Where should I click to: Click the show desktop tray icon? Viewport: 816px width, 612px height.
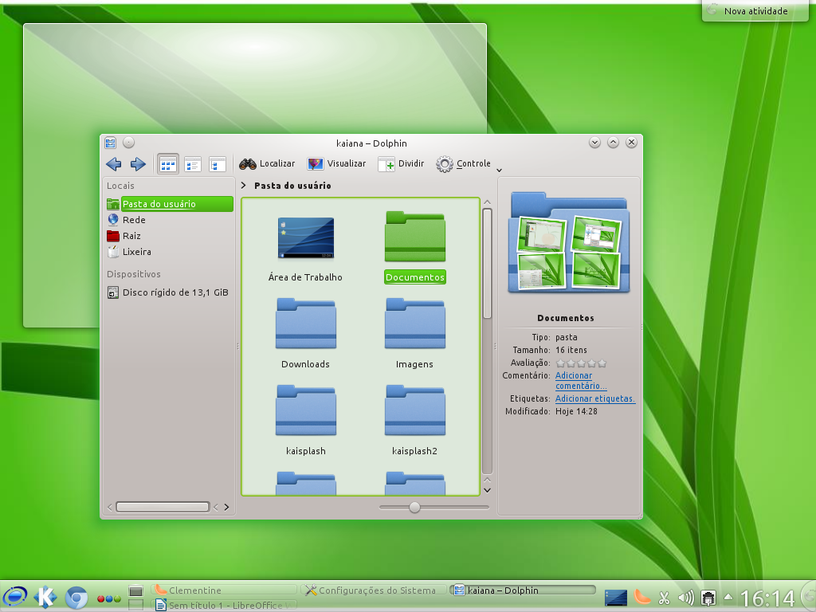click(616, 598)
